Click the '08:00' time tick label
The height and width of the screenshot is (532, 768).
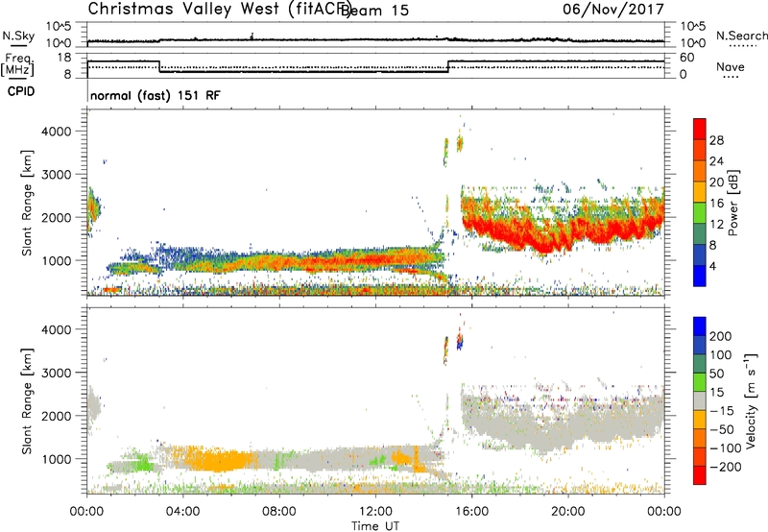279,512
